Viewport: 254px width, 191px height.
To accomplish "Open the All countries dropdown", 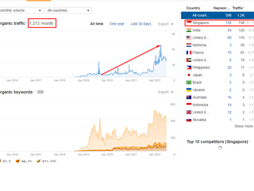I will coord(68,10).
